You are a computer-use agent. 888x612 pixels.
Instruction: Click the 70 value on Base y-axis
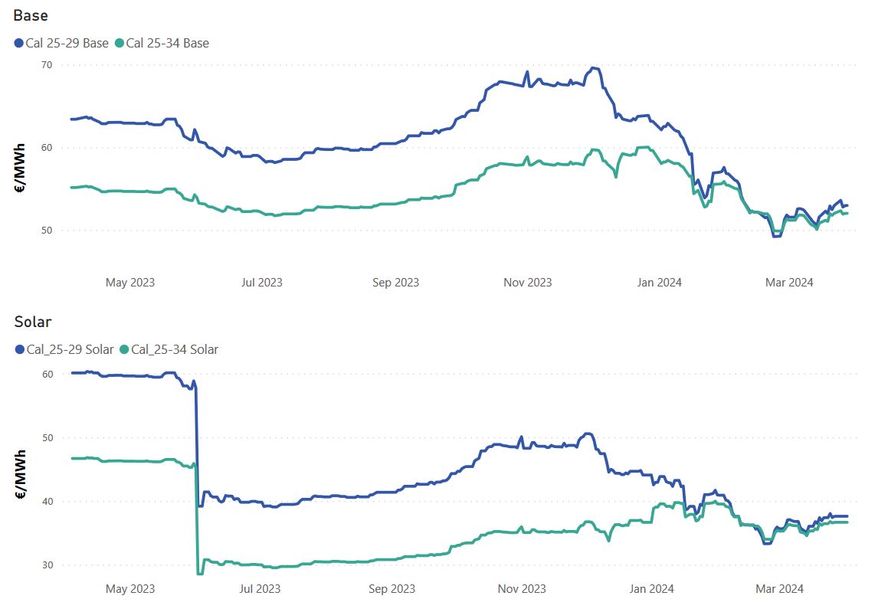click(46, 65)
